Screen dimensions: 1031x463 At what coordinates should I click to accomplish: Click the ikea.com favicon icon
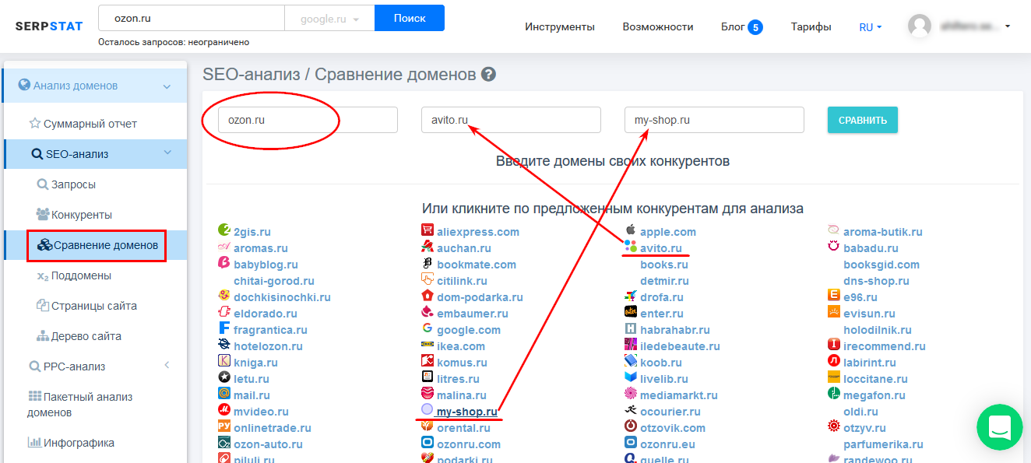tap(427, 346)
